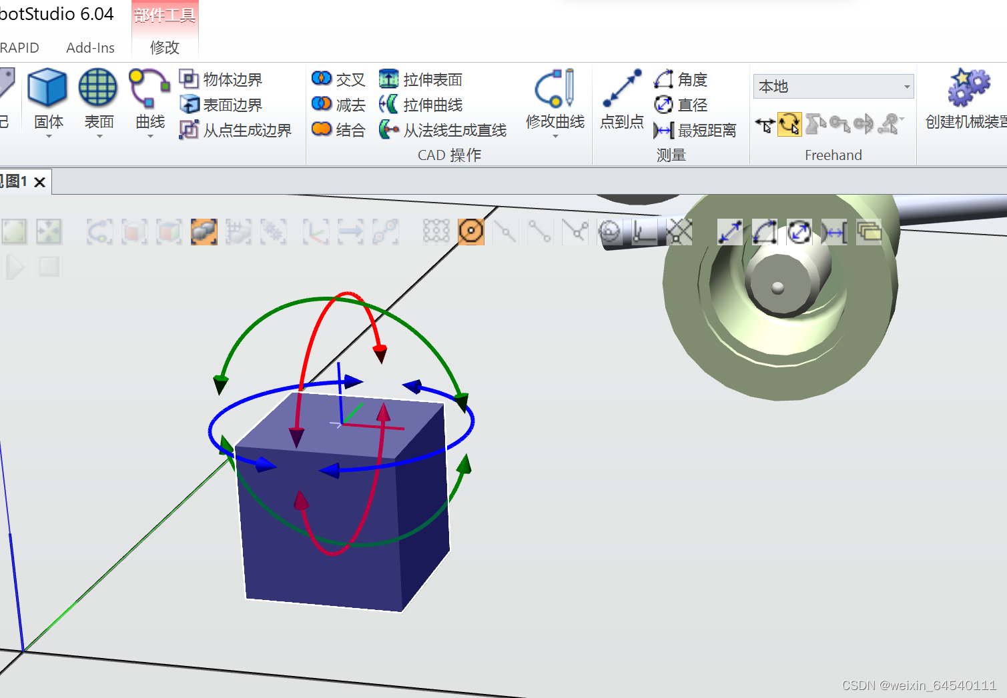Select the 部件工具 contextual tab header

tap(165, 15)
